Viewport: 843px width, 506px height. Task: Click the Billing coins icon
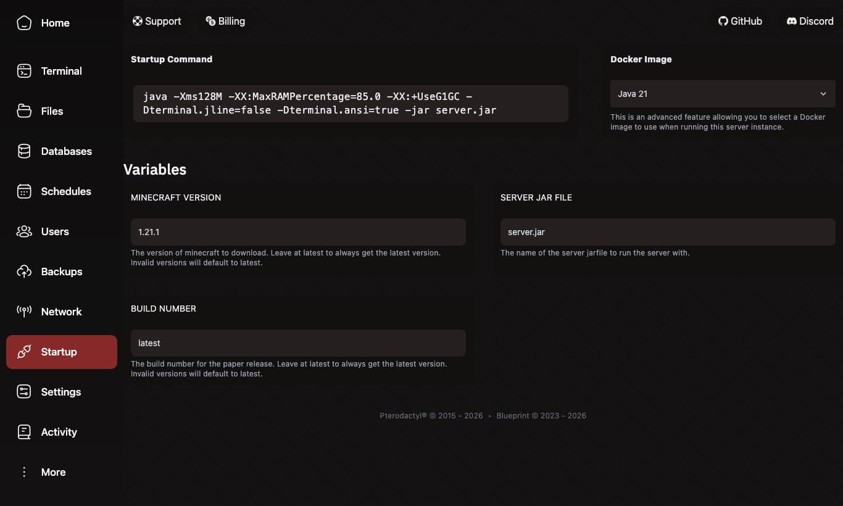(x=210, y=21)
